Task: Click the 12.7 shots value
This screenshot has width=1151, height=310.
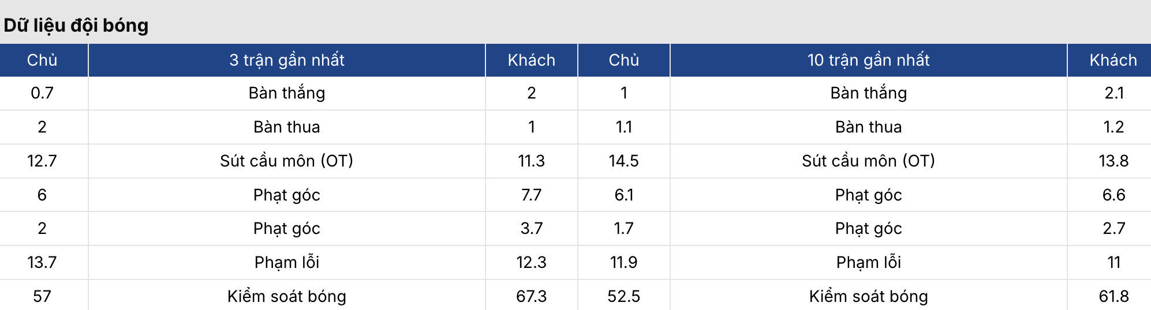Action: point(42,161)
